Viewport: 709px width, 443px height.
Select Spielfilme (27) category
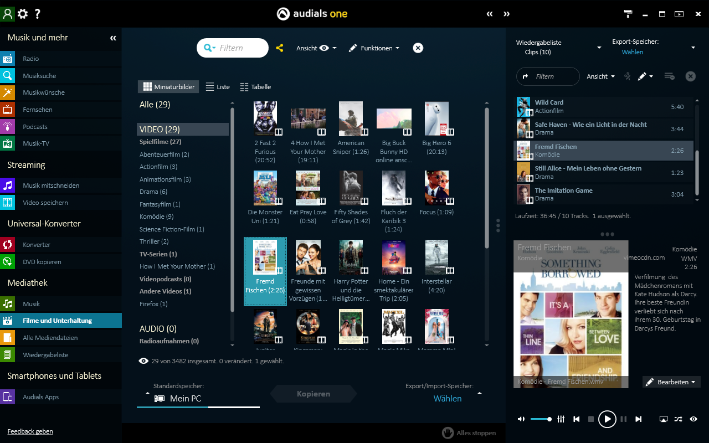161,142
